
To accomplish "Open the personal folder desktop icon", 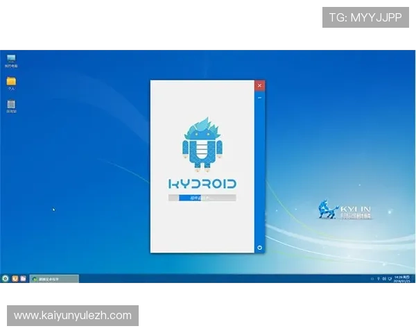I will (x=11, y=82).
